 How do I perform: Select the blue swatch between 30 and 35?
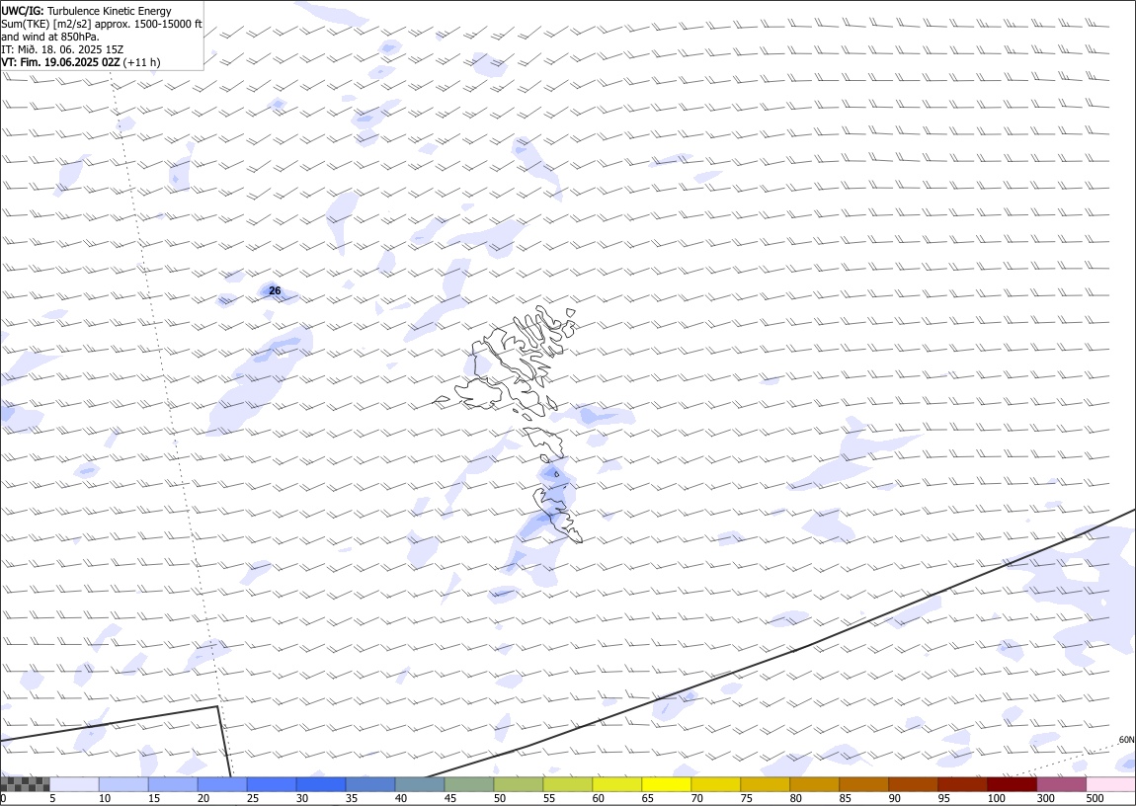(321, 784)
